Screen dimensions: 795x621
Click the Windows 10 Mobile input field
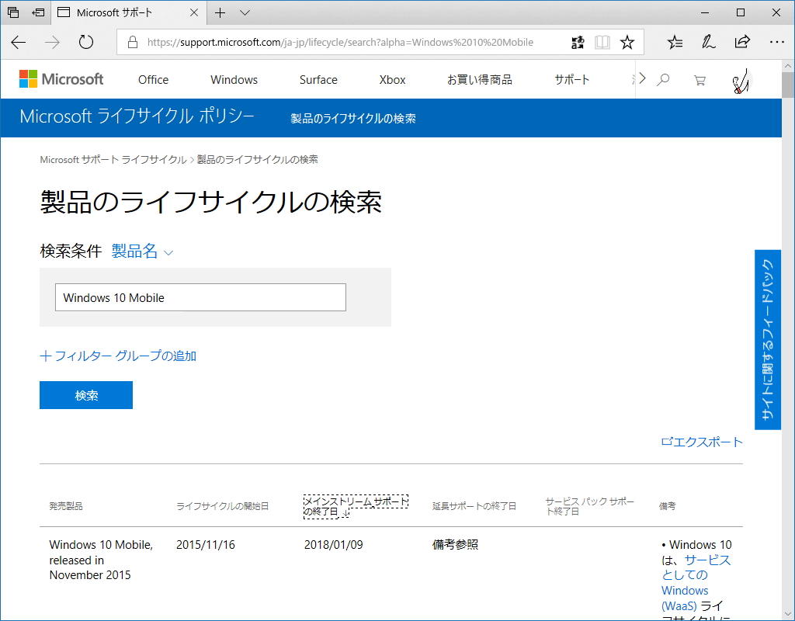[x=200, y=297]
